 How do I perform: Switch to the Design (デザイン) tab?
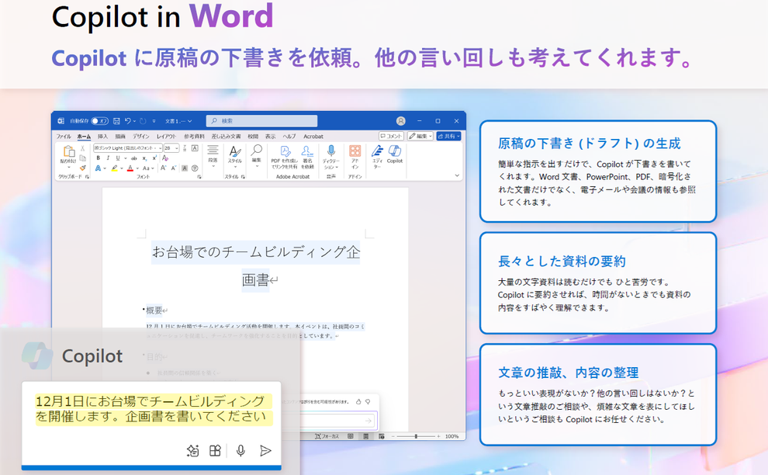[141, 137]
